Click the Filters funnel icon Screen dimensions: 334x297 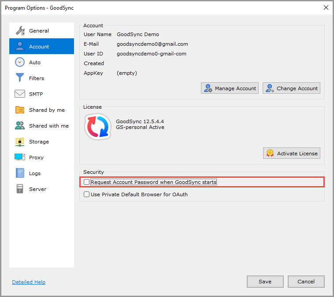coord(20,77)
